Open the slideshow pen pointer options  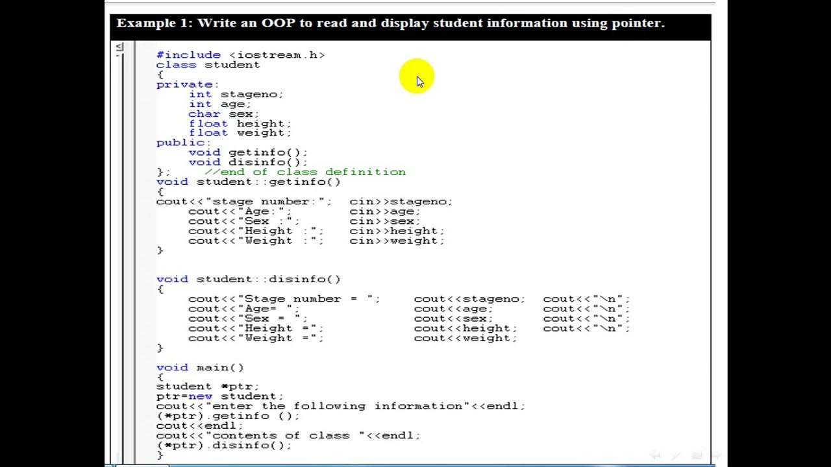[675, 455]
